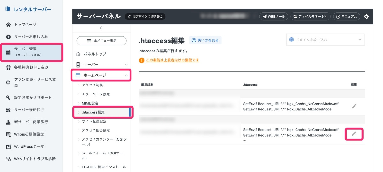Image resolution: width=383 pixels, height=172 pixels.
Task: Open the マニュアル help button
Action: coord(347,16)
